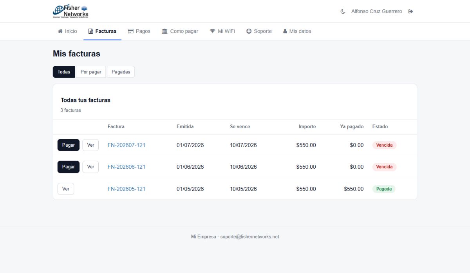The width and height of the screenshot is (470, 273).
Task: Open the Soporte menu item
Action: point(259,31)
